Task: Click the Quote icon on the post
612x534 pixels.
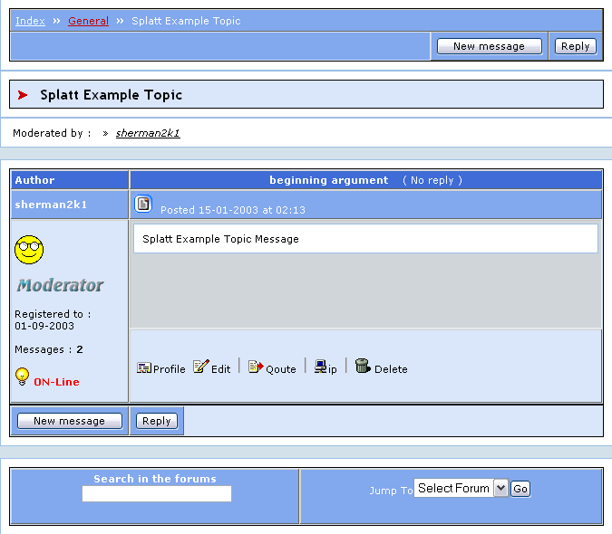Action: coord(256,367)
